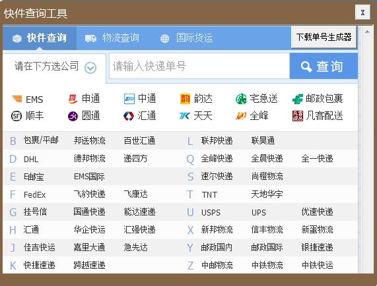
Task: Focus the 请输入快递单号 tracking number field
Action: click(199, 66)
